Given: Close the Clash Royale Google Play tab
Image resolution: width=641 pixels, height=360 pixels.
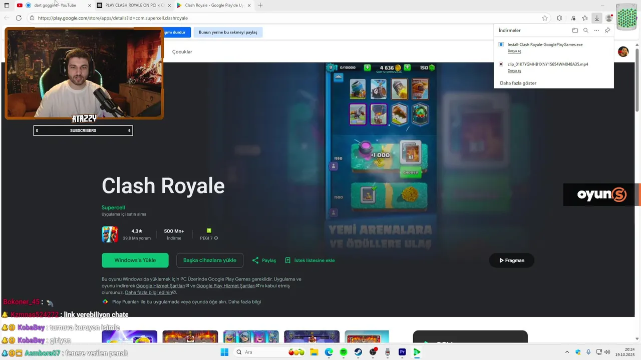Looking at the screenshot, I should (249, 5).
